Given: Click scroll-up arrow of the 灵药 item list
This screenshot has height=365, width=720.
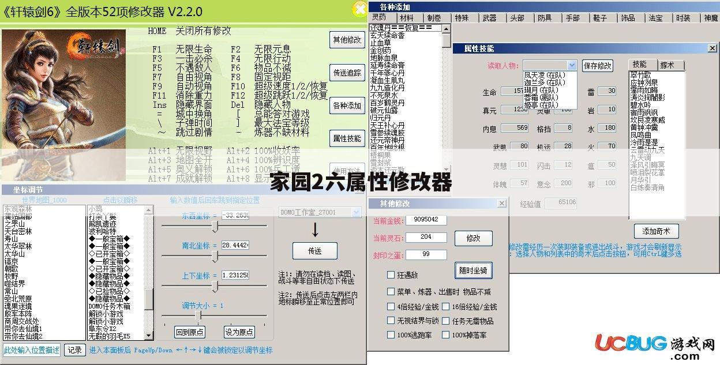Looking at the screenshot, I should [447, 28].
